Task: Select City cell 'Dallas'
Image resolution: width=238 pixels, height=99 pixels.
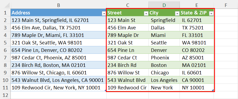Action: [164, 28]
